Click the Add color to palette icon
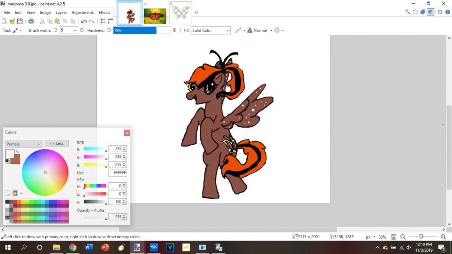 (8, 193)
